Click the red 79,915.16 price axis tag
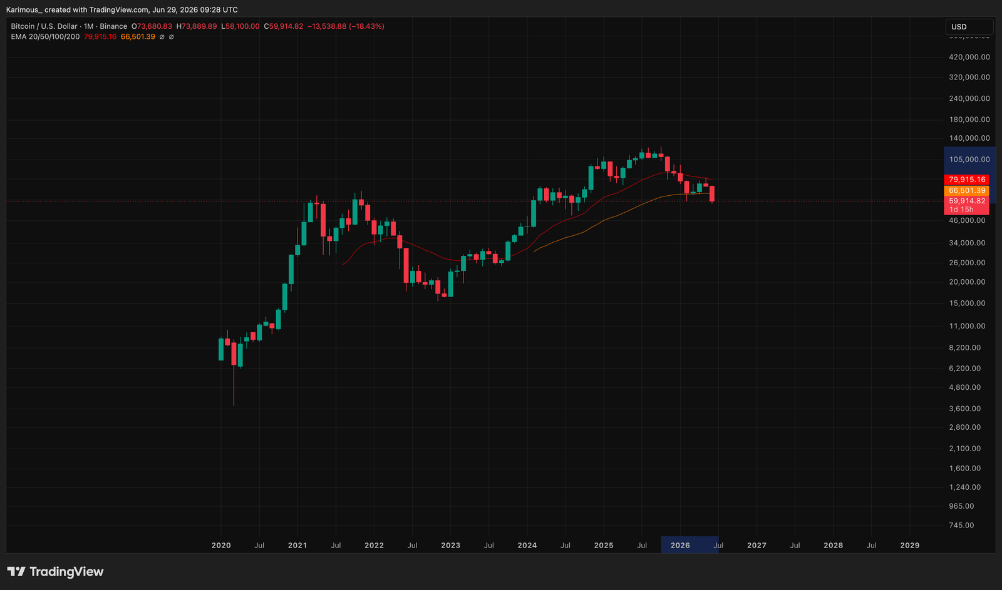This screenshot has height=590, width=1002. tap(966, 180)
